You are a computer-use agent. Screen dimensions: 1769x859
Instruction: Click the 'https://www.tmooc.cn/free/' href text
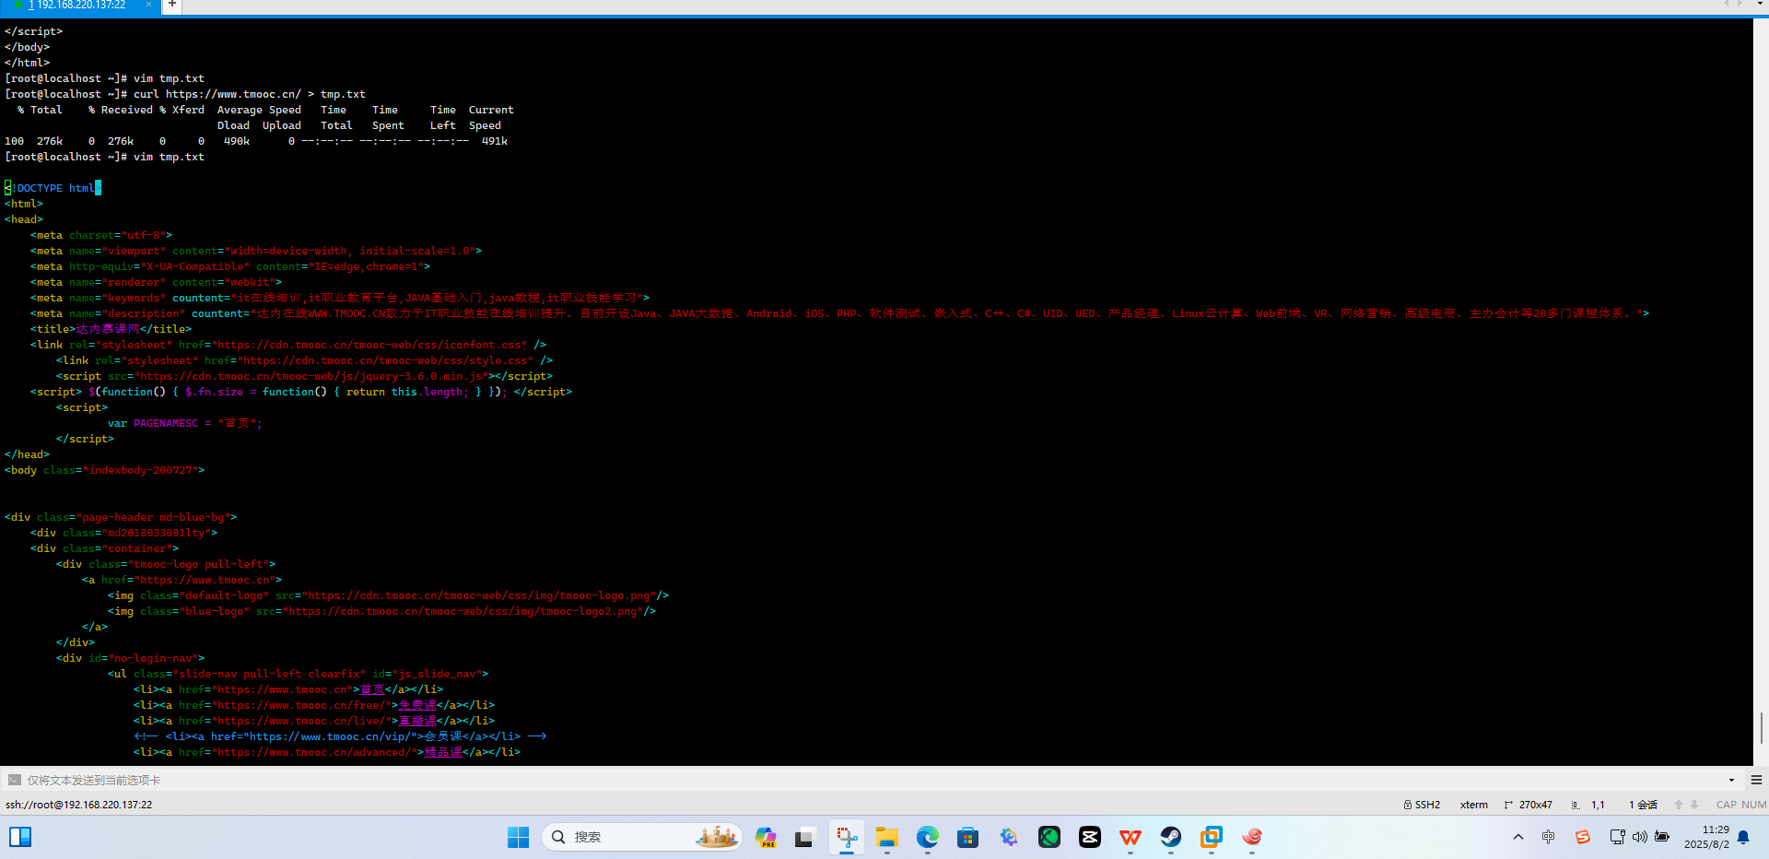click(x=300, y=705)
